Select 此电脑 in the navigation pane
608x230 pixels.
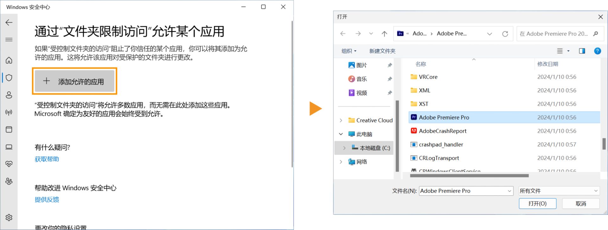pyautogui.click(x=360, y=134)
